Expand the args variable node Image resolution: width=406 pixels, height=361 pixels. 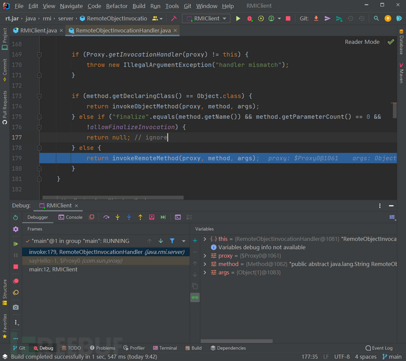click(205, 272)
